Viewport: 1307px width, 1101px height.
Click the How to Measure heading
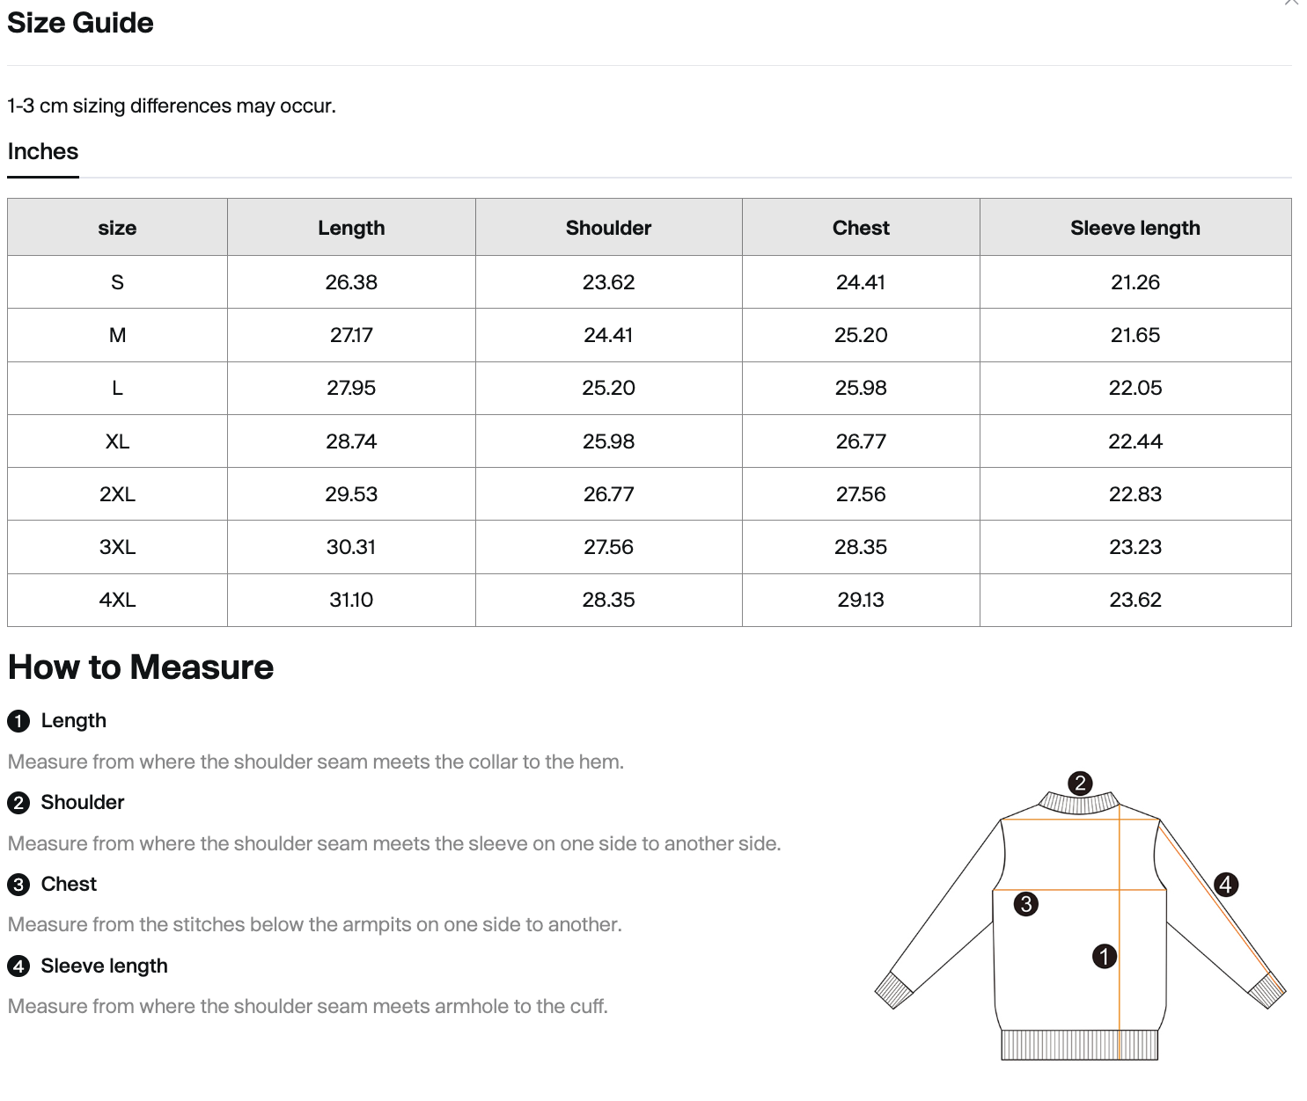point(140,667)
